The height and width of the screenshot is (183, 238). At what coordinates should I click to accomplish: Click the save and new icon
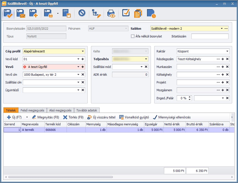[x=33, y=13]
